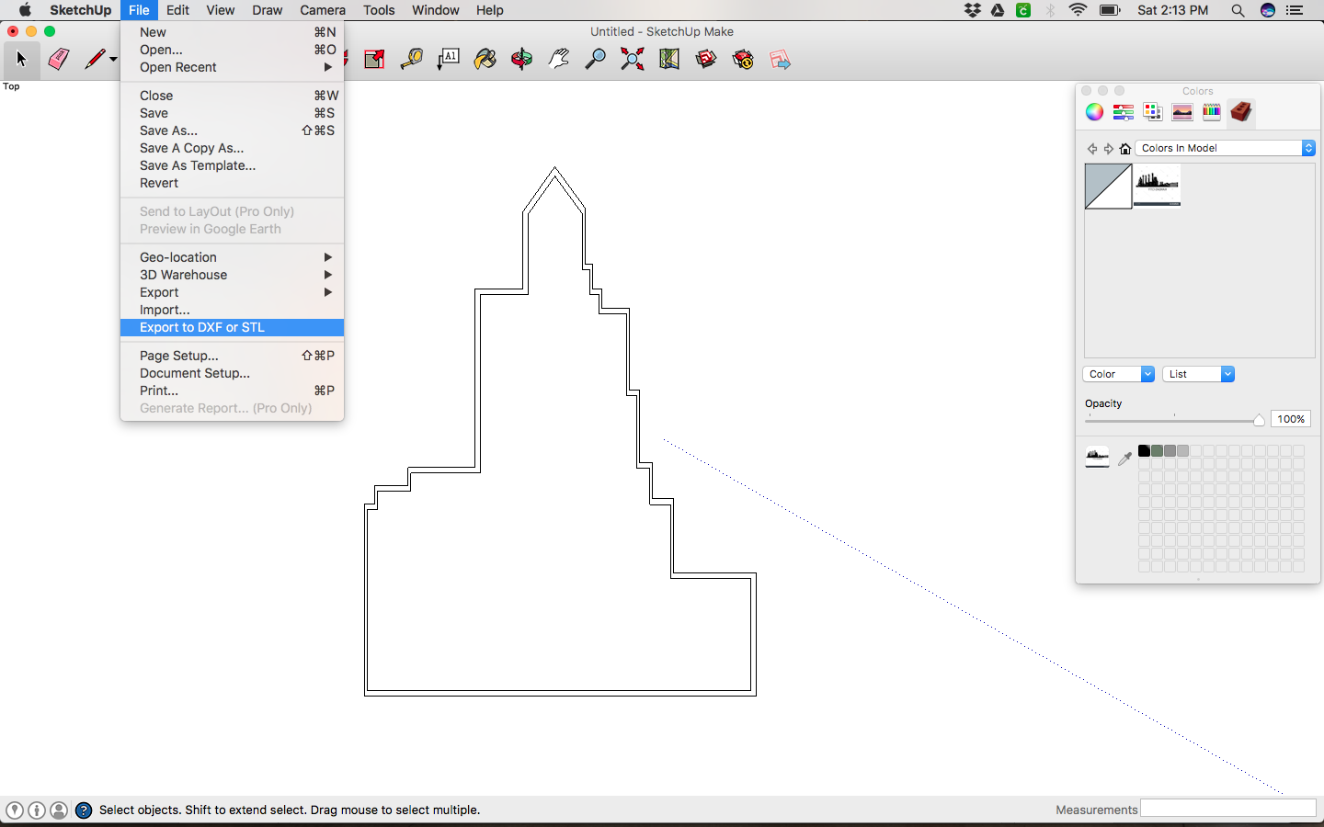This screenshot has width=1324, height=827.
Task: Open Wi-Fi menu bar icon
Action: 1078,10
